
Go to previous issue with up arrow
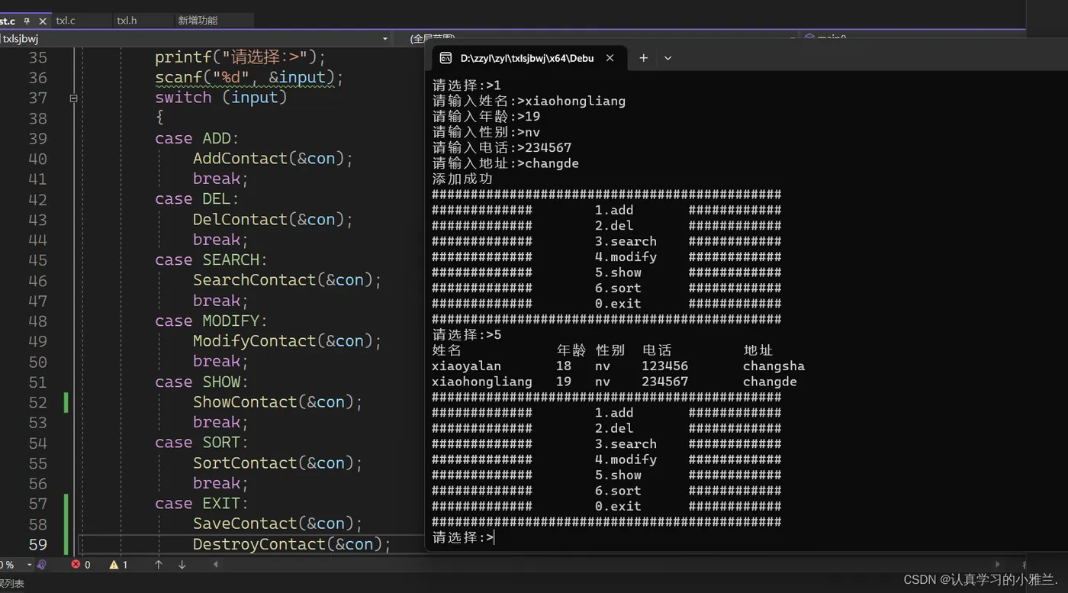[x=159, y=565]
